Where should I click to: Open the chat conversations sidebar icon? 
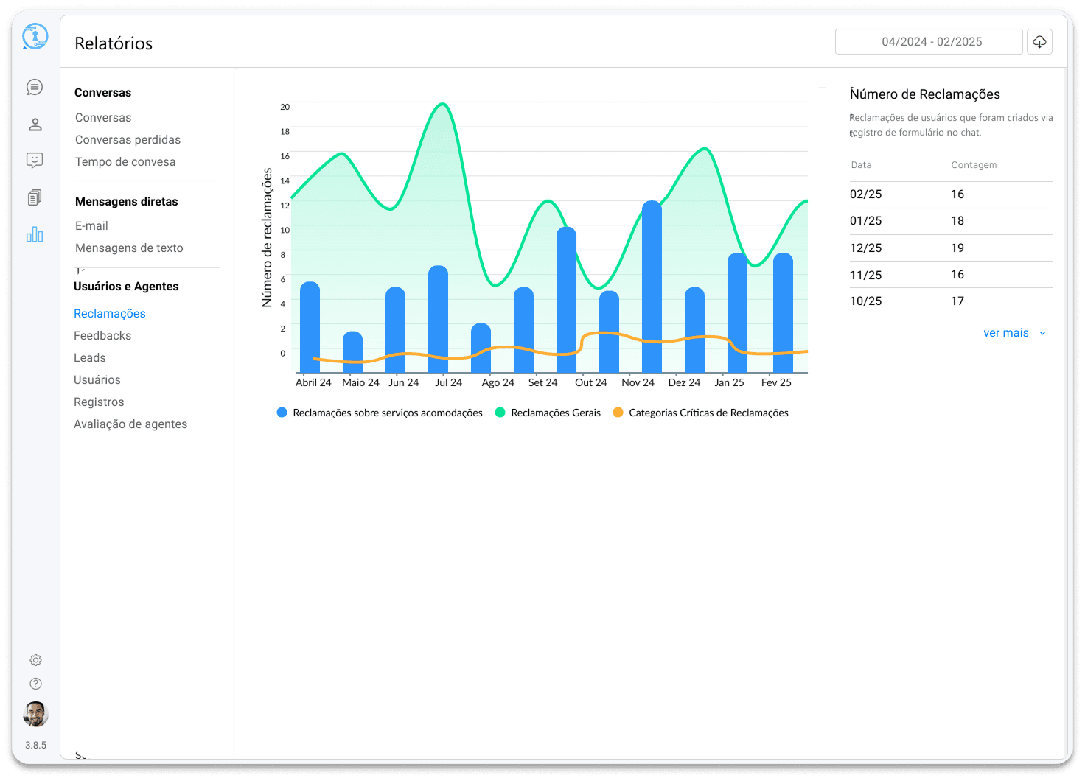[x=35, y=88]
